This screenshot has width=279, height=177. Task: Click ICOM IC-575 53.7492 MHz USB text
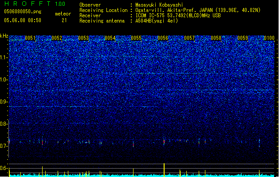point(178,15)
